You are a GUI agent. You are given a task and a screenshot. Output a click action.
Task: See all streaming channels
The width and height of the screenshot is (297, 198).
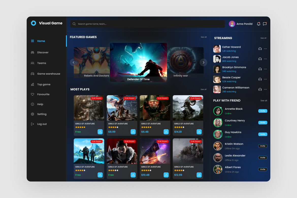click(264, 38)
